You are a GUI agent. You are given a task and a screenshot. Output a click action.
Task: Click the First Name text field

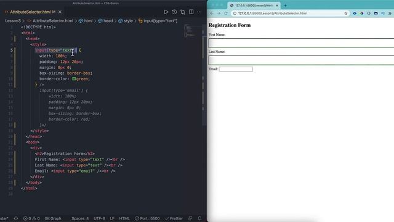click(301, 43)
